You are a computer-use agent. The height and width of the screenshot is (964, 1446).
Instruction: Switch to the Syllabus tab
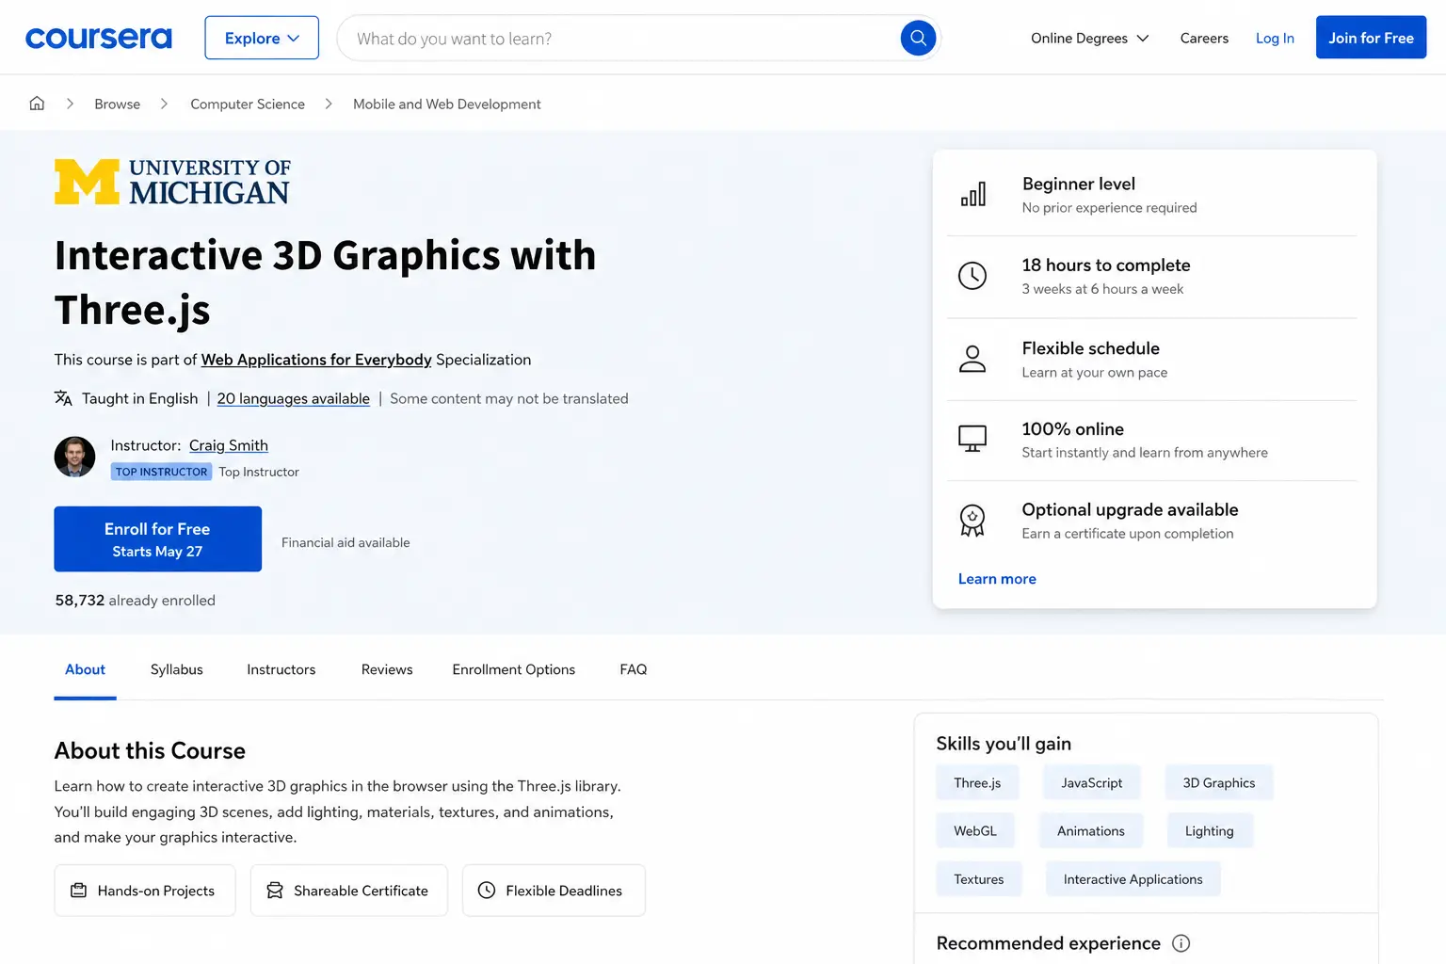pyautogui.click(x=177, y=669)
